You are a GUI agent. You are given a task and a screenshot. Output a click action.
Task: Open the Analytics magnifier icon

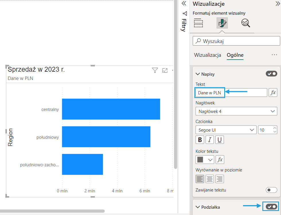[246, 23]
